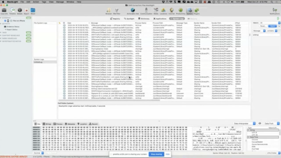Open the Report tool
This screenshot has height=158, width=281.
coord(26,11)
